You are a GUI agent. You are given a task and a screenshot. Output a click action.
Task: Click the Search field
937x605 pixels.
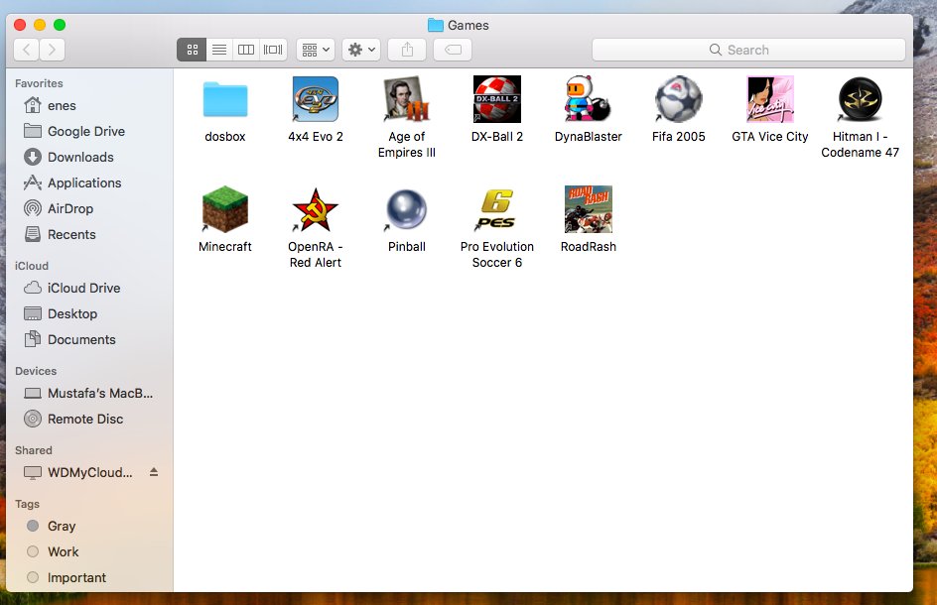tap(748, 50)
